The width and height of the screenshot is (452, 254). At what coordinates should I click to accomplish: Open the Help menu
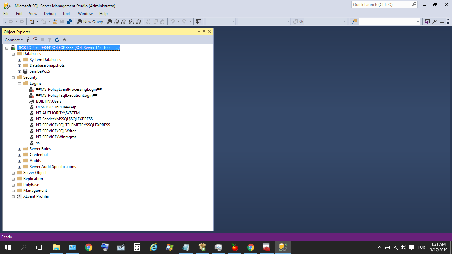[x=103, y=14]
